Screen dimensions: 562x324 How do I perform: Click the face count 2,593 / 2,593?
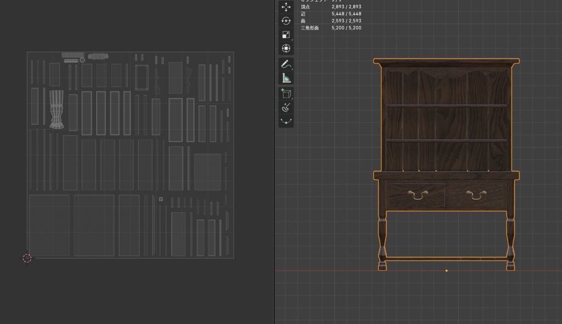point(346,21)
